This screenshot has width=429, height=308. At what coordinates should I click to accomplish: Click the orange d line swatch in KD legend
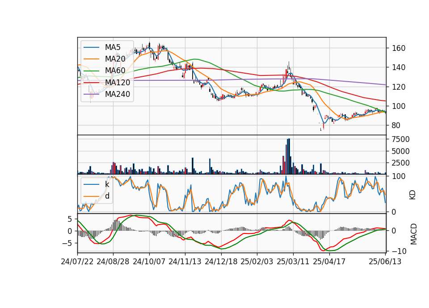[92, 196]
